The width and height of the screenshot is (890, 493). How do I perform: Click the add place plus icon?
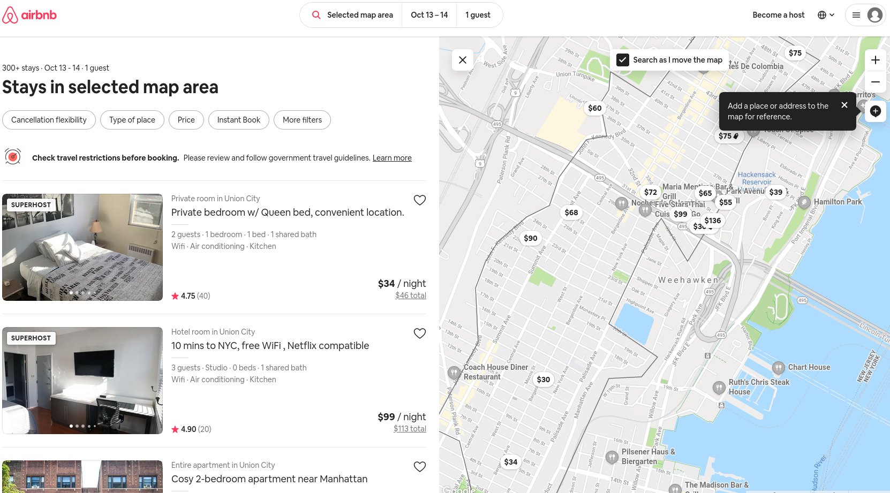[x=876, y=111]
